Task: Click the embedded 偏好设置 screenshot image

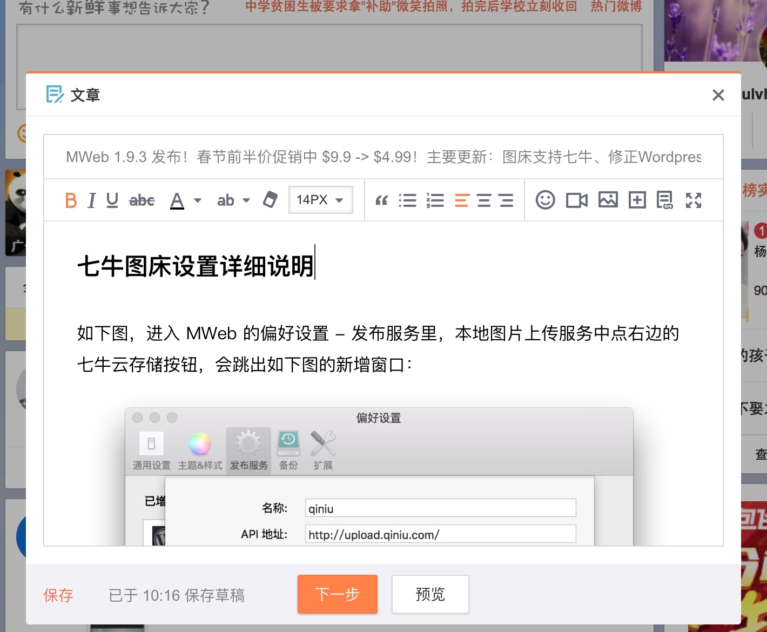Action: click(x=379, y=476)
